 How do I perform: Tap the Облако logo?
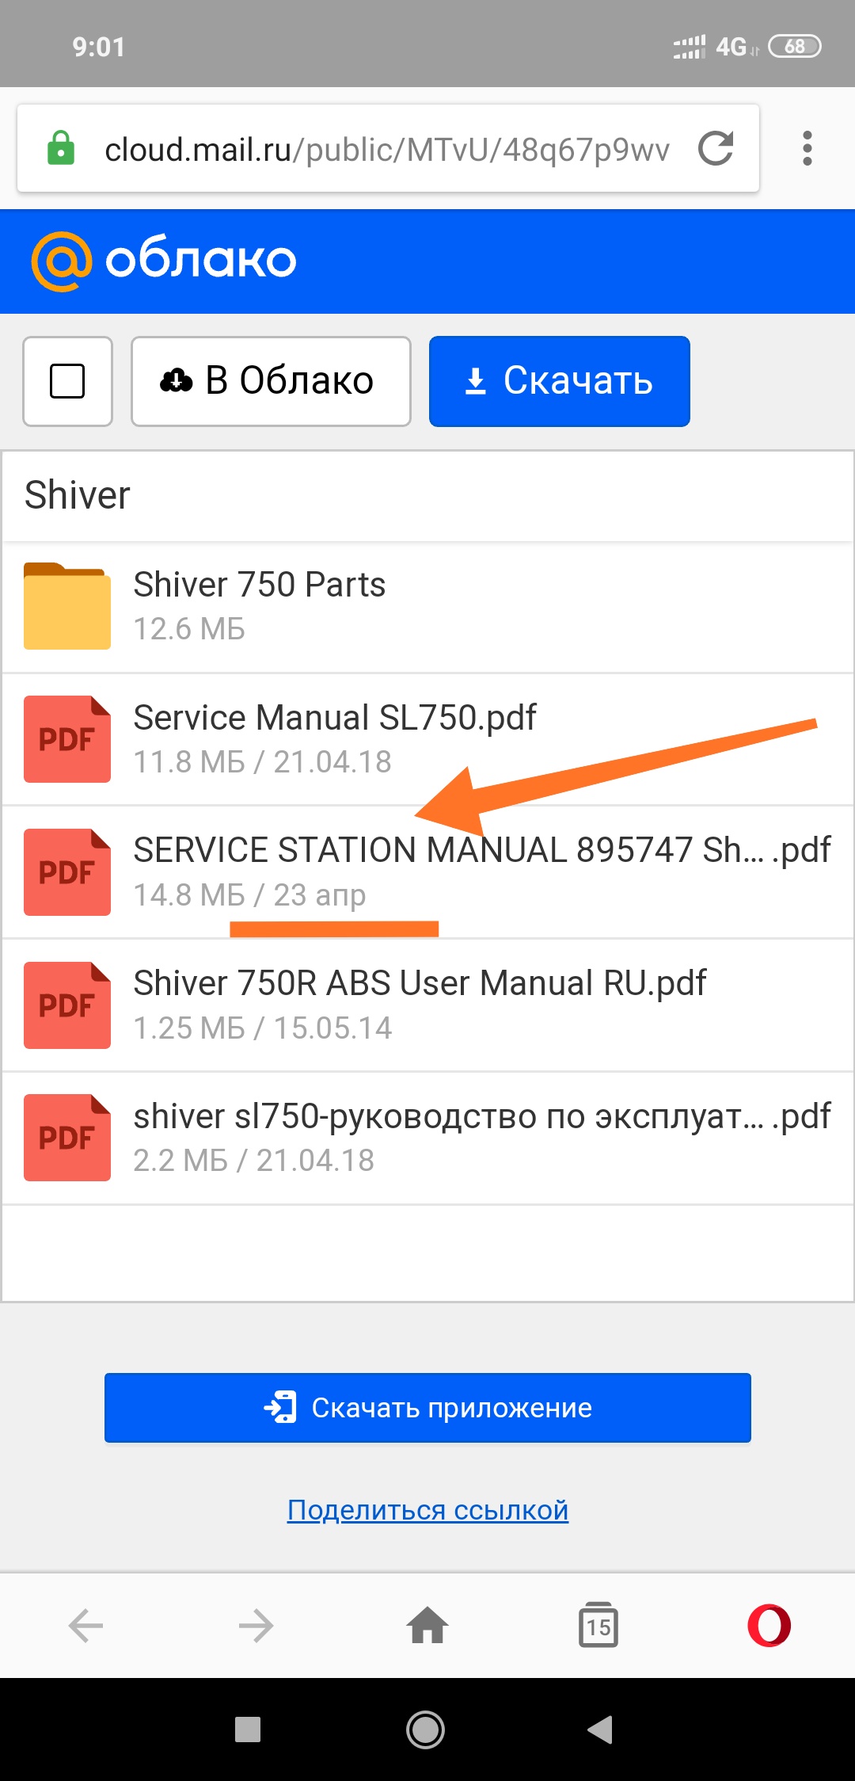pyautogui.click(x=163, y=261)
